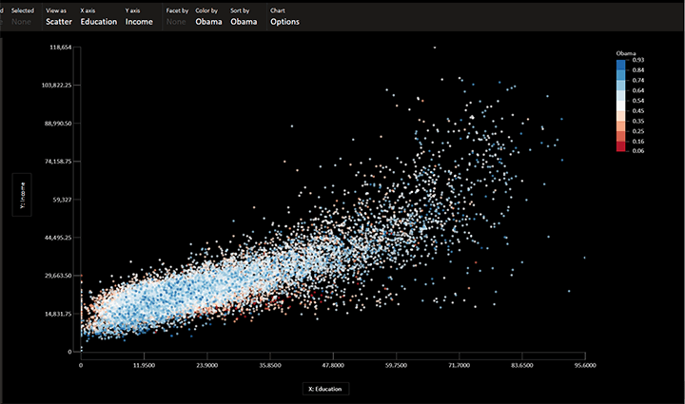Click the 'Y: Income' axis label button
This screenshot has width=685, height=404.
point(20,195)
